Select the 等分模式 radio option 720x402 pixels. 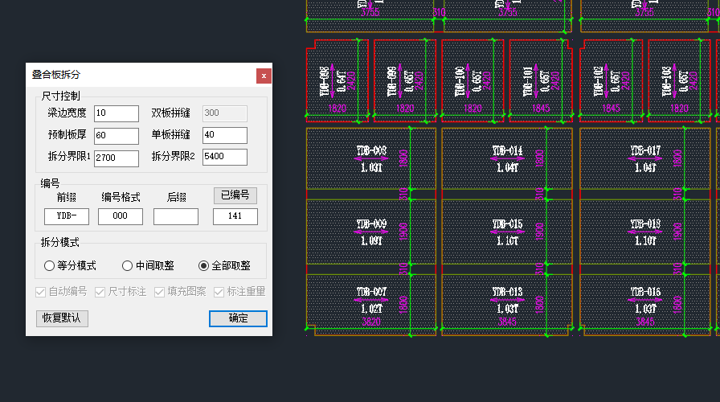[x=50, y=266]
